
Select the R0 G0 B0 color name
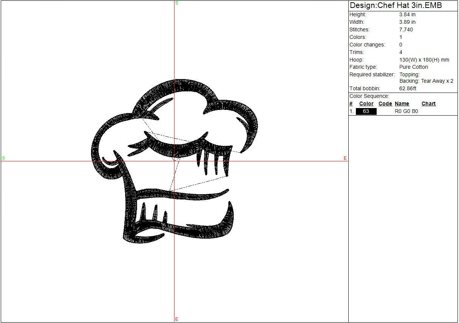click(406, 111)
